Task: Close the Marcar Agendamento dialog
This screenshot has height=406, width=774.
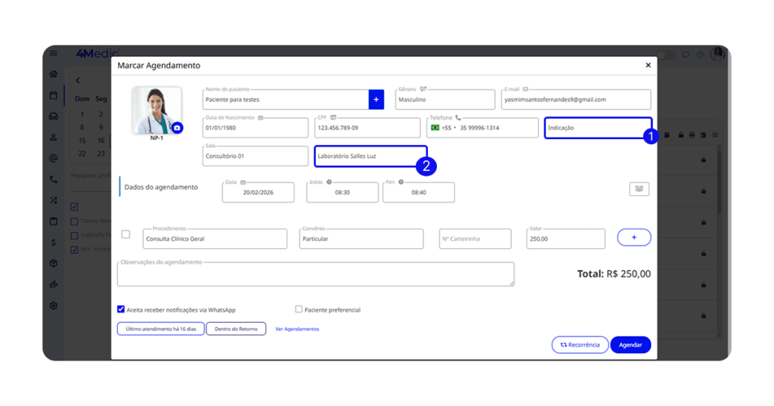Action: point(648,66)
